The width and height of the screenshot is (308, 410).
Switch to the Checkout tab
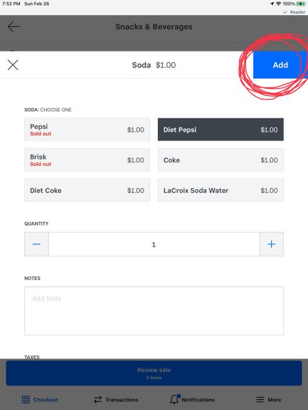pos(40,399)
